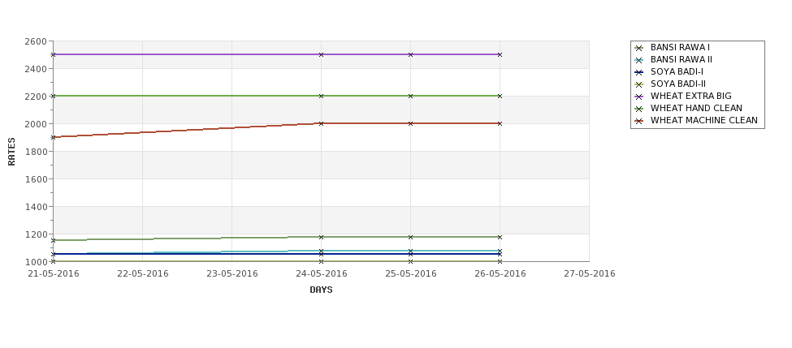
Task: Click WHEAT HAND CLEAN data point on 25-05-2016
Action: pos(411,96)
